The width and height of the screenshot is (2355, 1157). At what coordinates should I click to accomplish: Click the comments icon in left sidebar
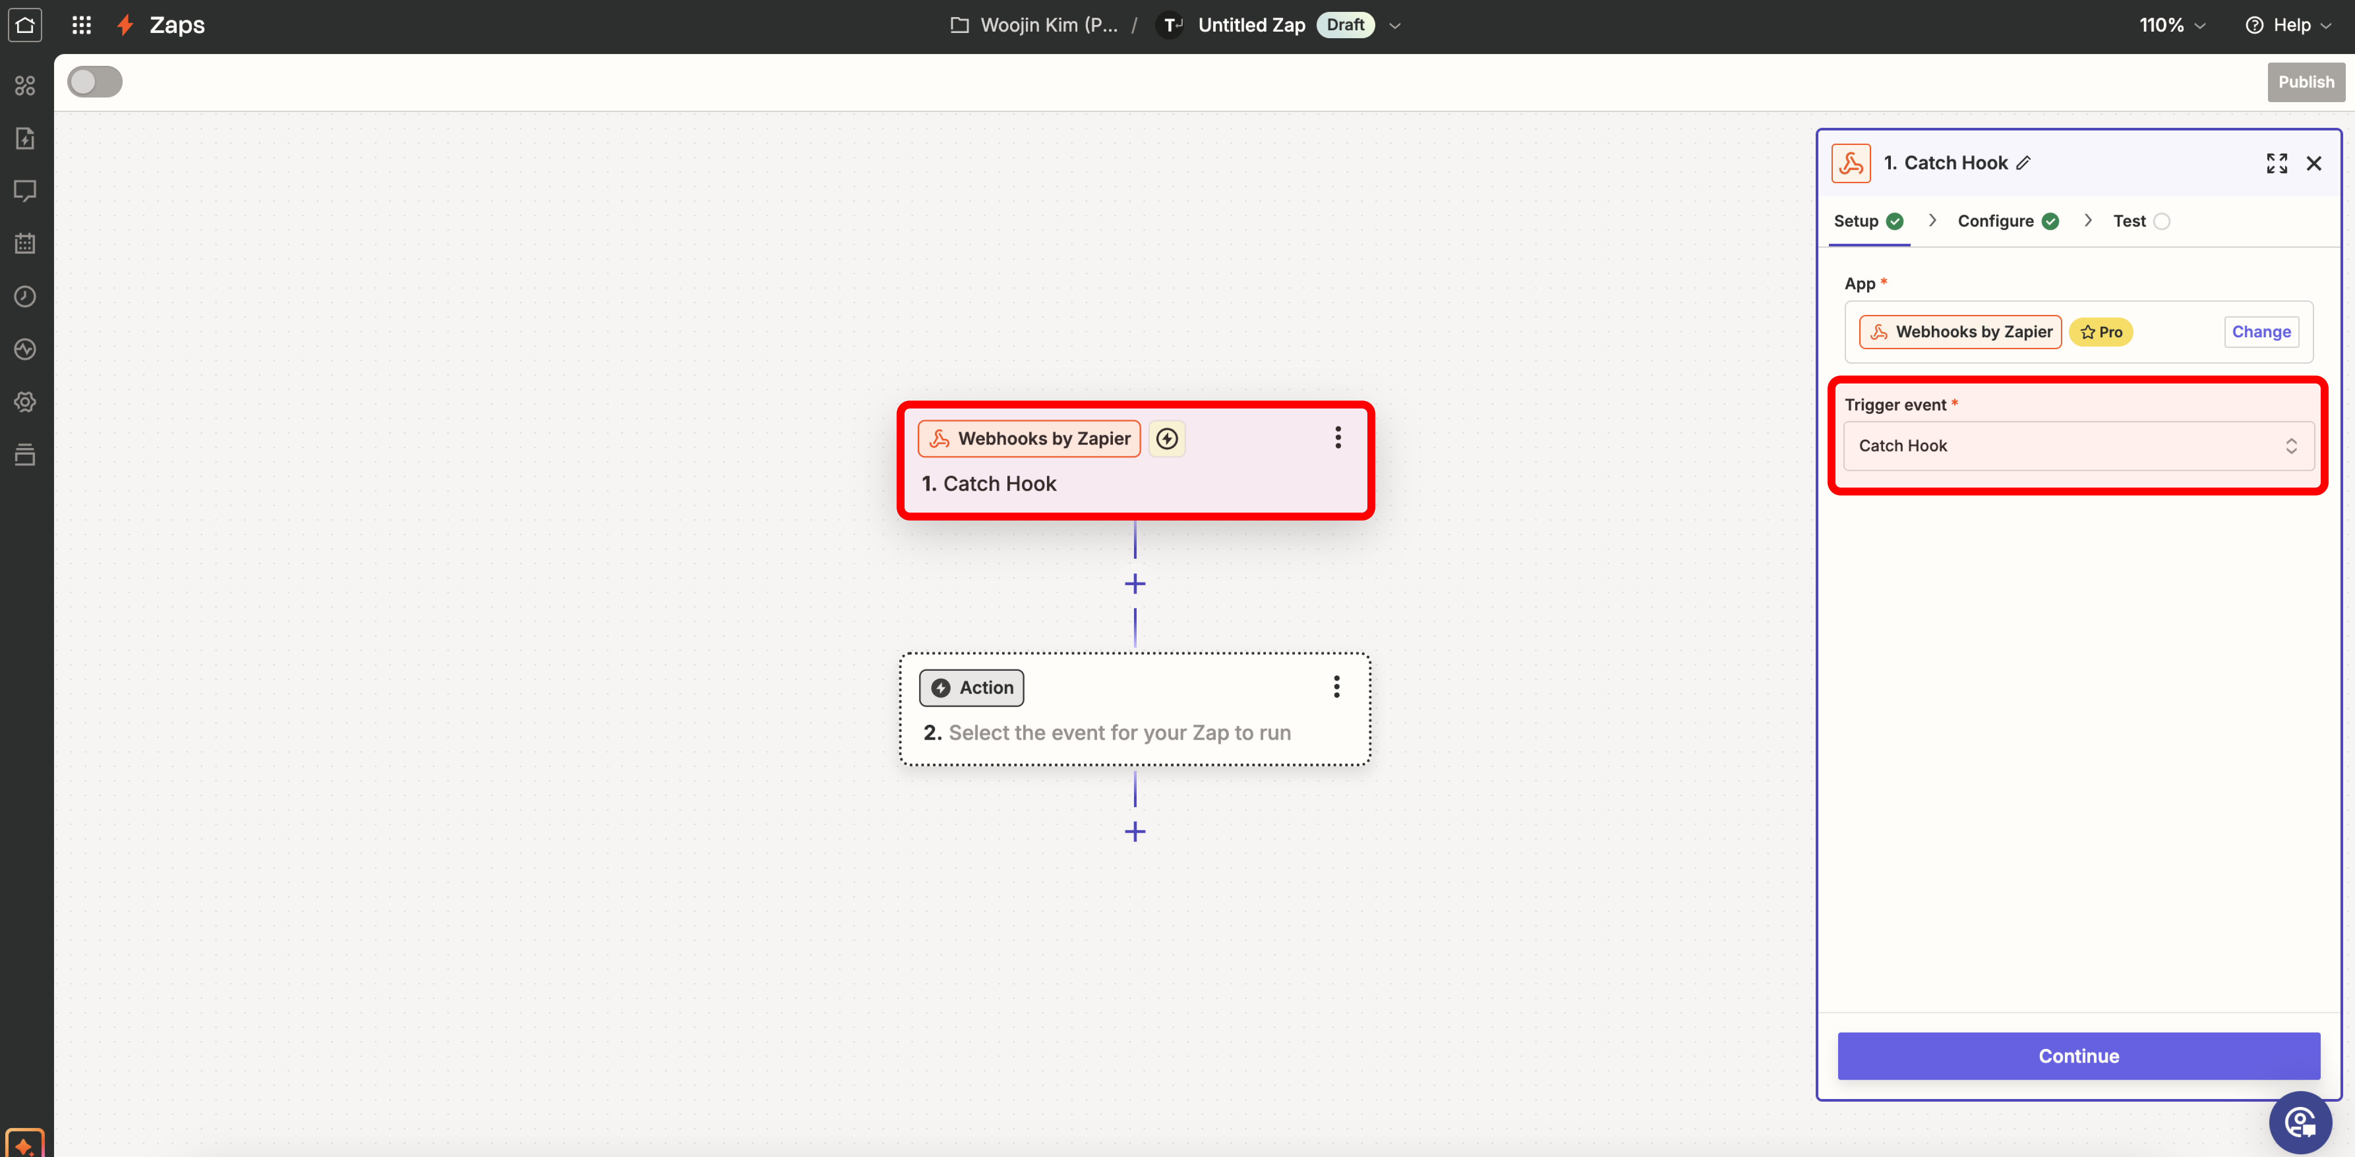25,191
